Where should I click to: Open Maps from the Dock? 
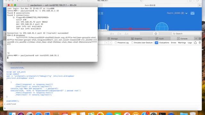(91, 114)
